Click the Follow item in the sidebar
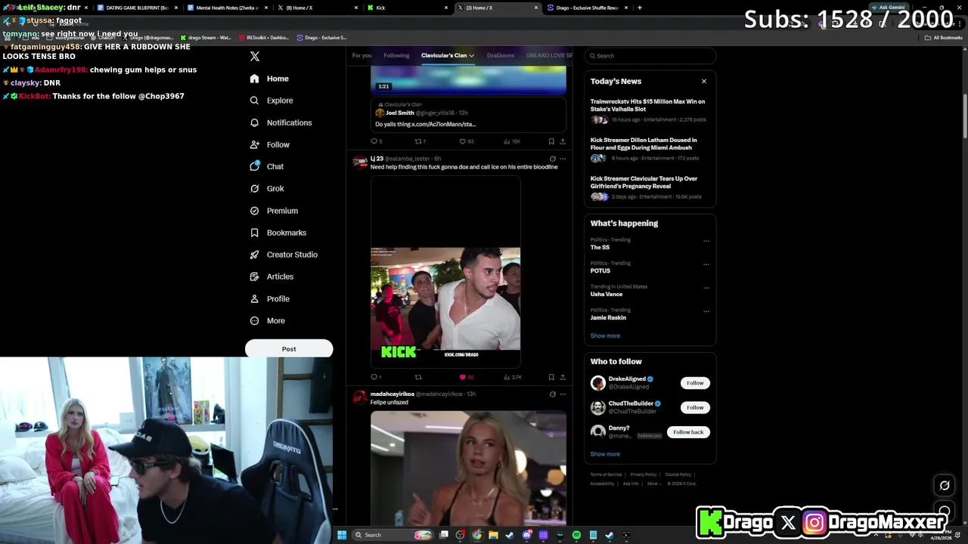Image resolution: width=968 pixels, height=544 pixels. pos(270,144)
